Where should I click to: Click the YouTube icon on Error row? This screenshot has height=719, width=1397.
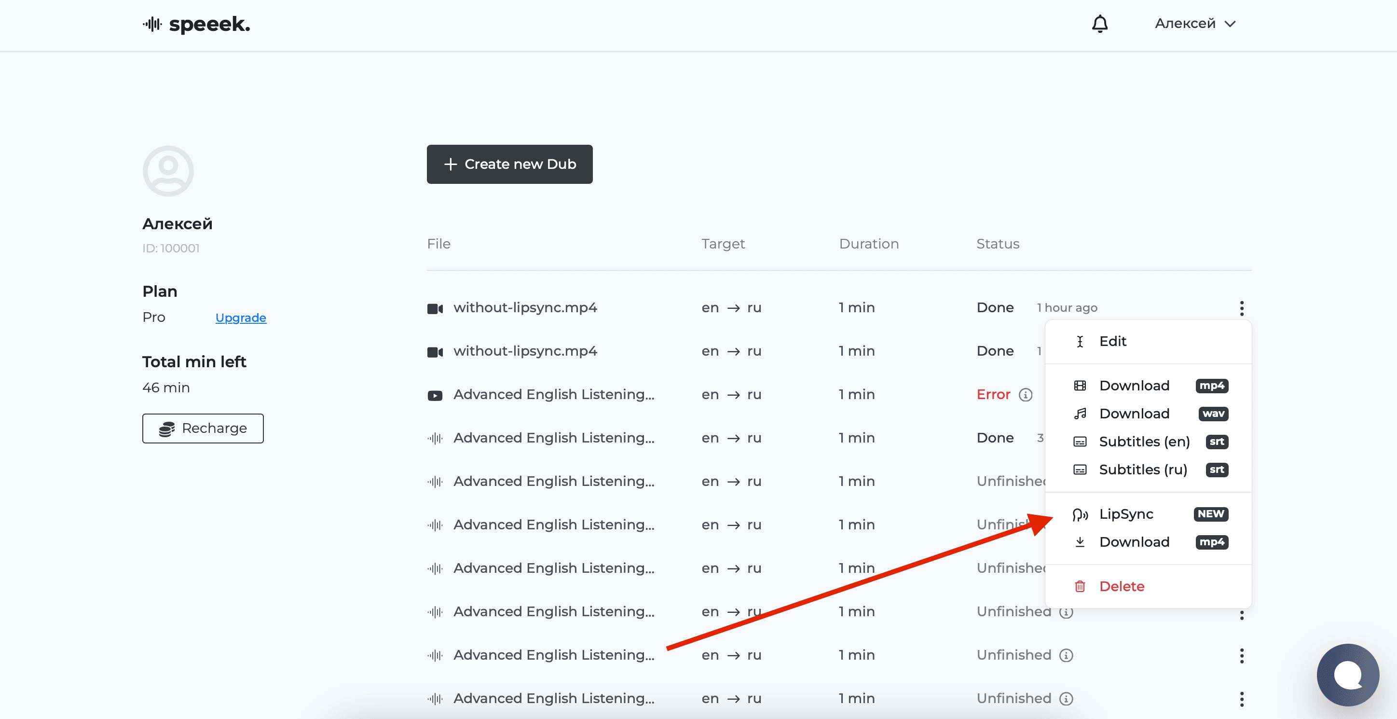(x=435, y=395)
